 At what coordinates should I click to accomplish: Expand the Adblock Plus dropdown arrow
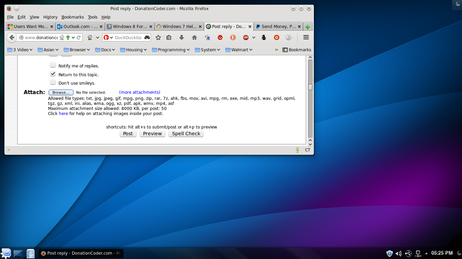pyautogui.click(x=254, y=37)
